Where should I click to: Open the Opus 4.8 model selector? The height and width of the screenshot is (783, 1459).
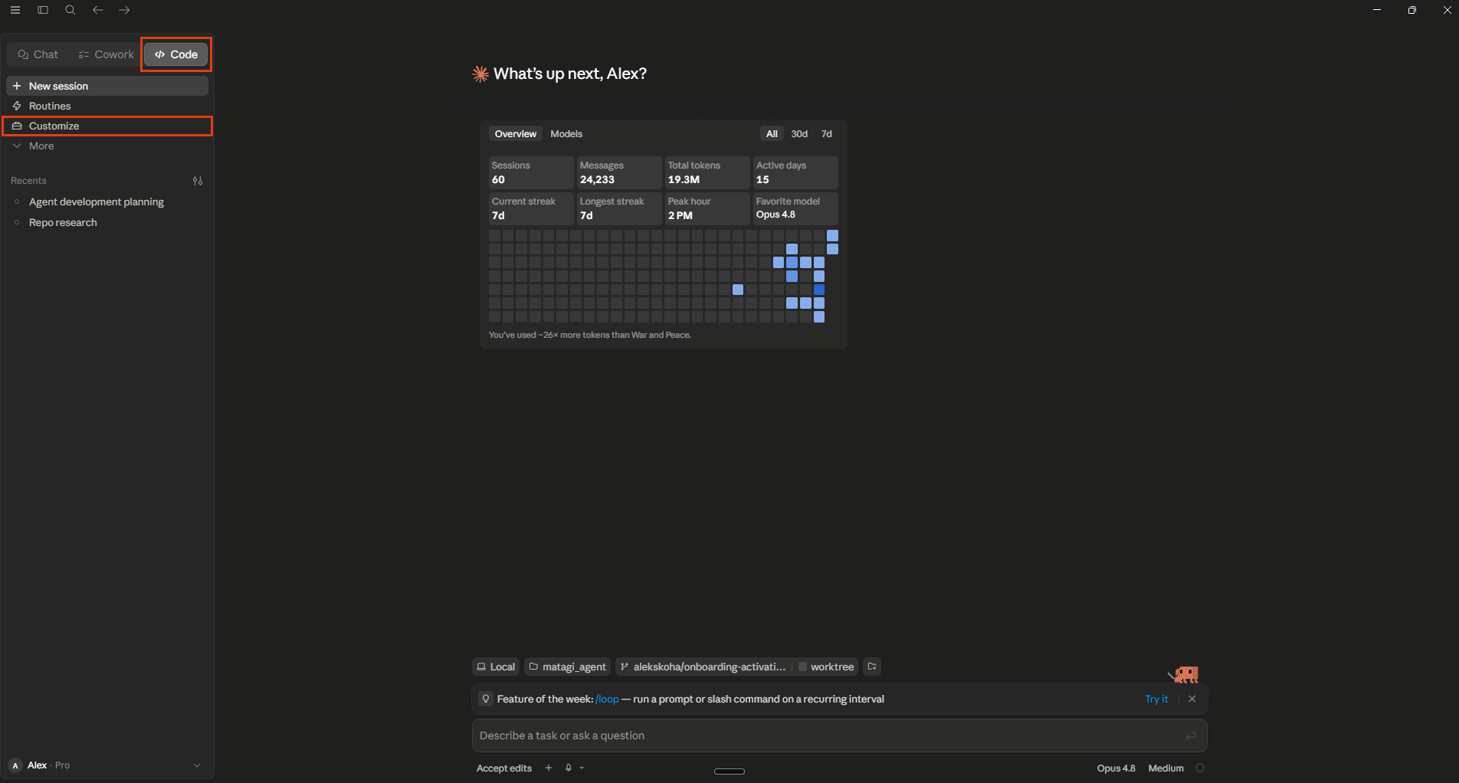(x=1116, y=768)
